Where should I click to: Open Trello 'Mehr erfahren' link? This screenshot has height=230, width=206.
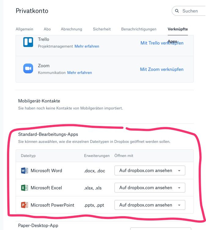[x=87, y=46]
